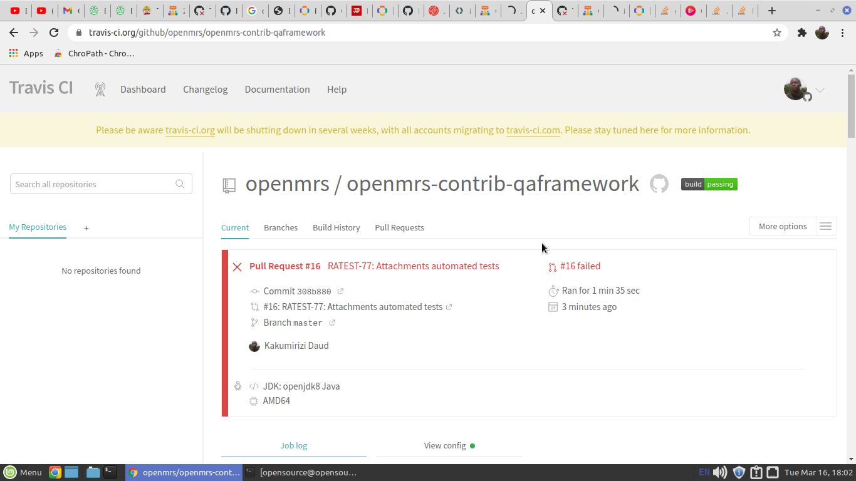Launch Chrome from the taskbar launcher
Screen dimensions: 856x481
[x=55, y=472]
